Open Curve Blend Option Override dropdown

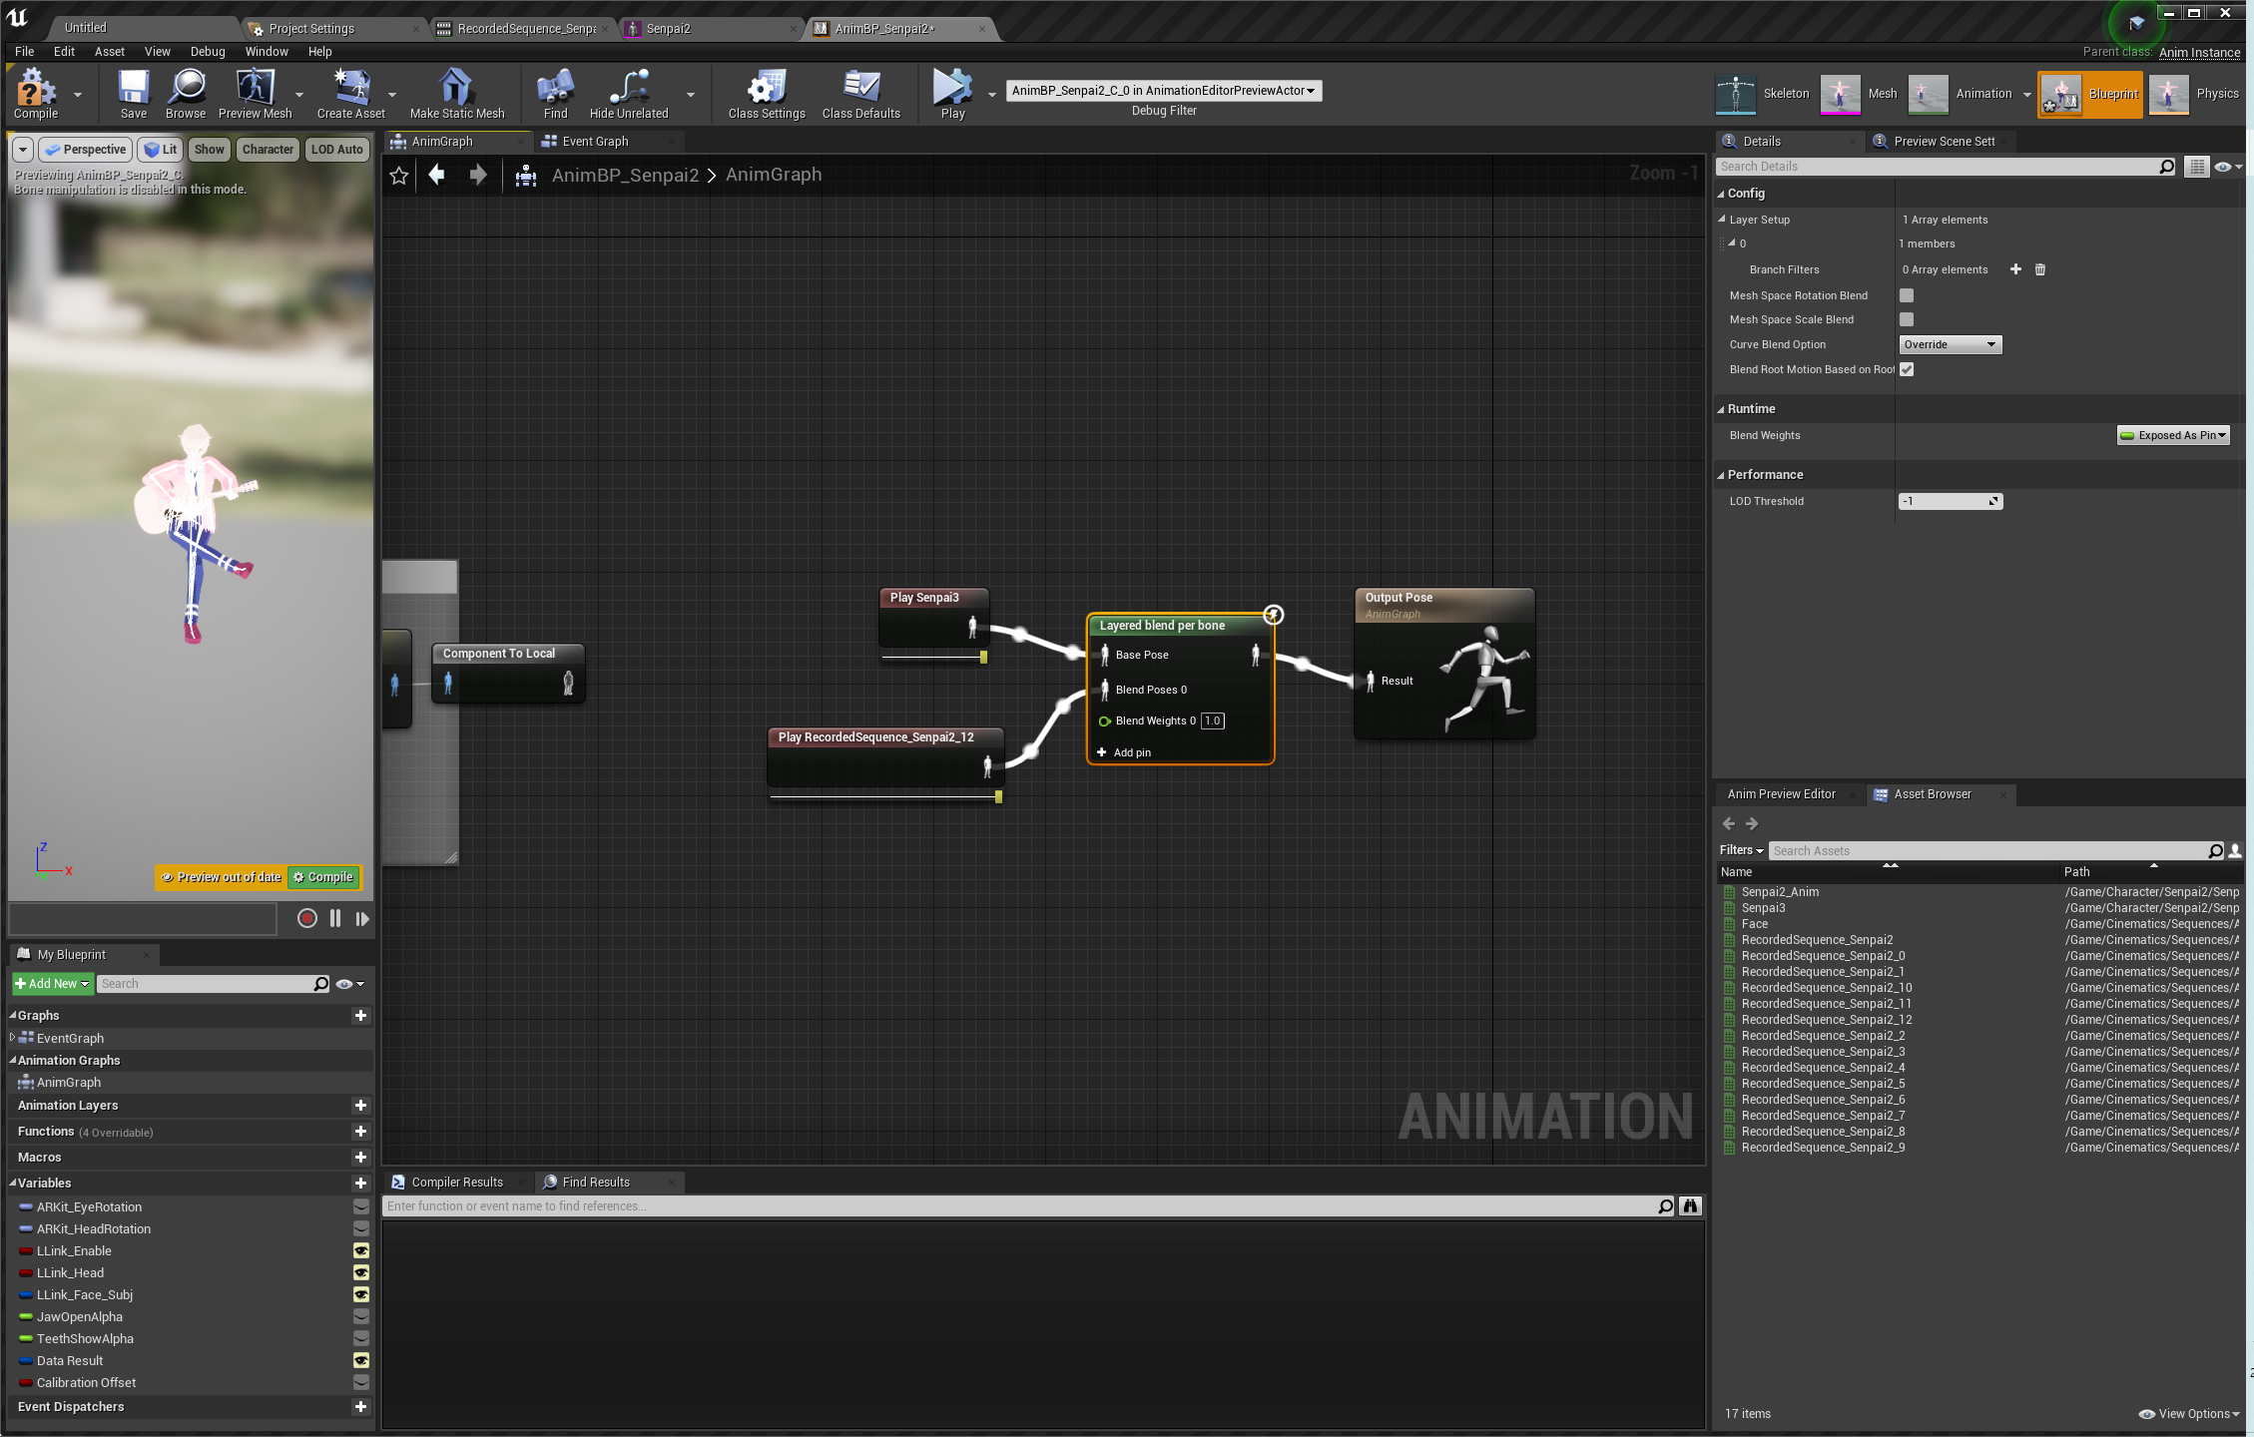(x=1950, y=344)
